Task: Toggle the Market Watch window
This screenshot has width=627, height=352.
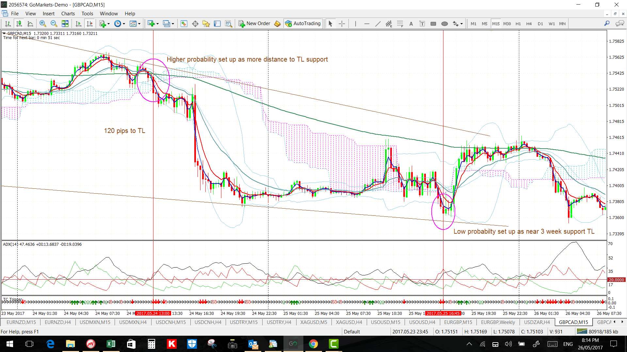Action: click(184, 23)
